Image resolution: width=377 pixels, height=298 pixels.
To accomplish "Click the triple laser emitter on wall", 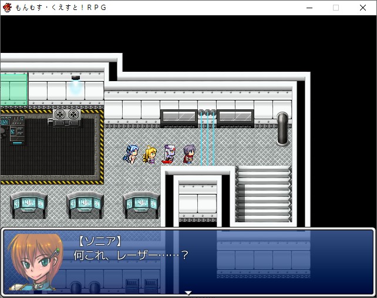I will coord(207,112).
